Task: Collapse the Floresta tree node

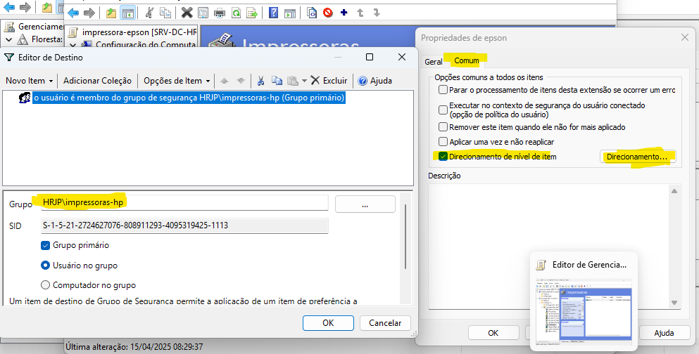Action: click(7, 39)
